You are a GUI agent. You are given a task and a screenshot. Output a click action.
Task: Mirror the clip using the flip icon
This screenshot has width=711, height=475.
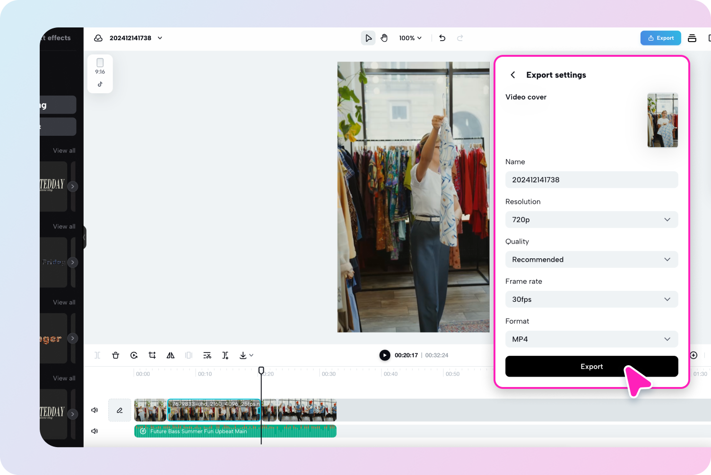coord(170,355)
